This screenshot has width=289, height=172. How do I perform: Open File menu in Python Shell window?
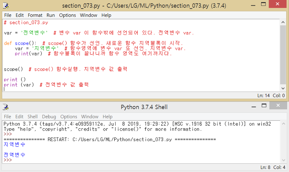pyautogui.click(x=8, y=117)
